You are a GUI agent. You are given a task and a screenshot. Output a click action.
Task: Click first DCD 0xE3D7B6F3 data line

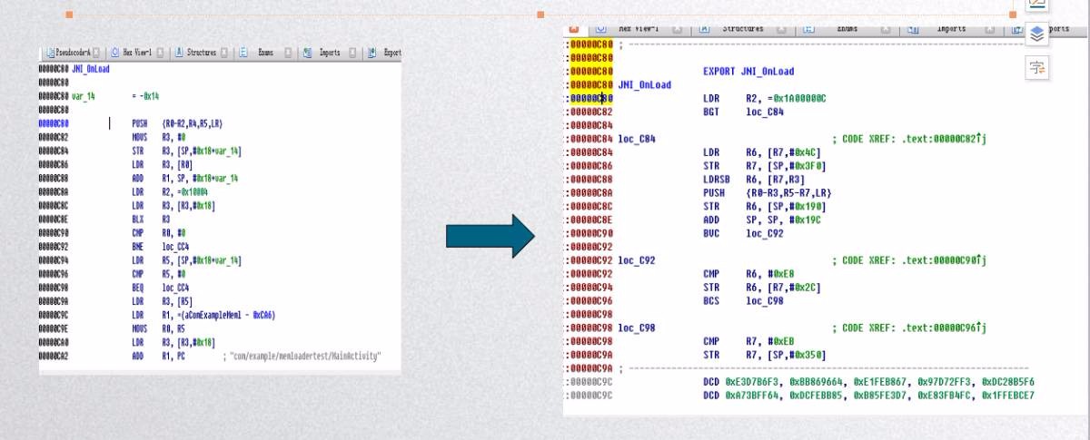868,382
